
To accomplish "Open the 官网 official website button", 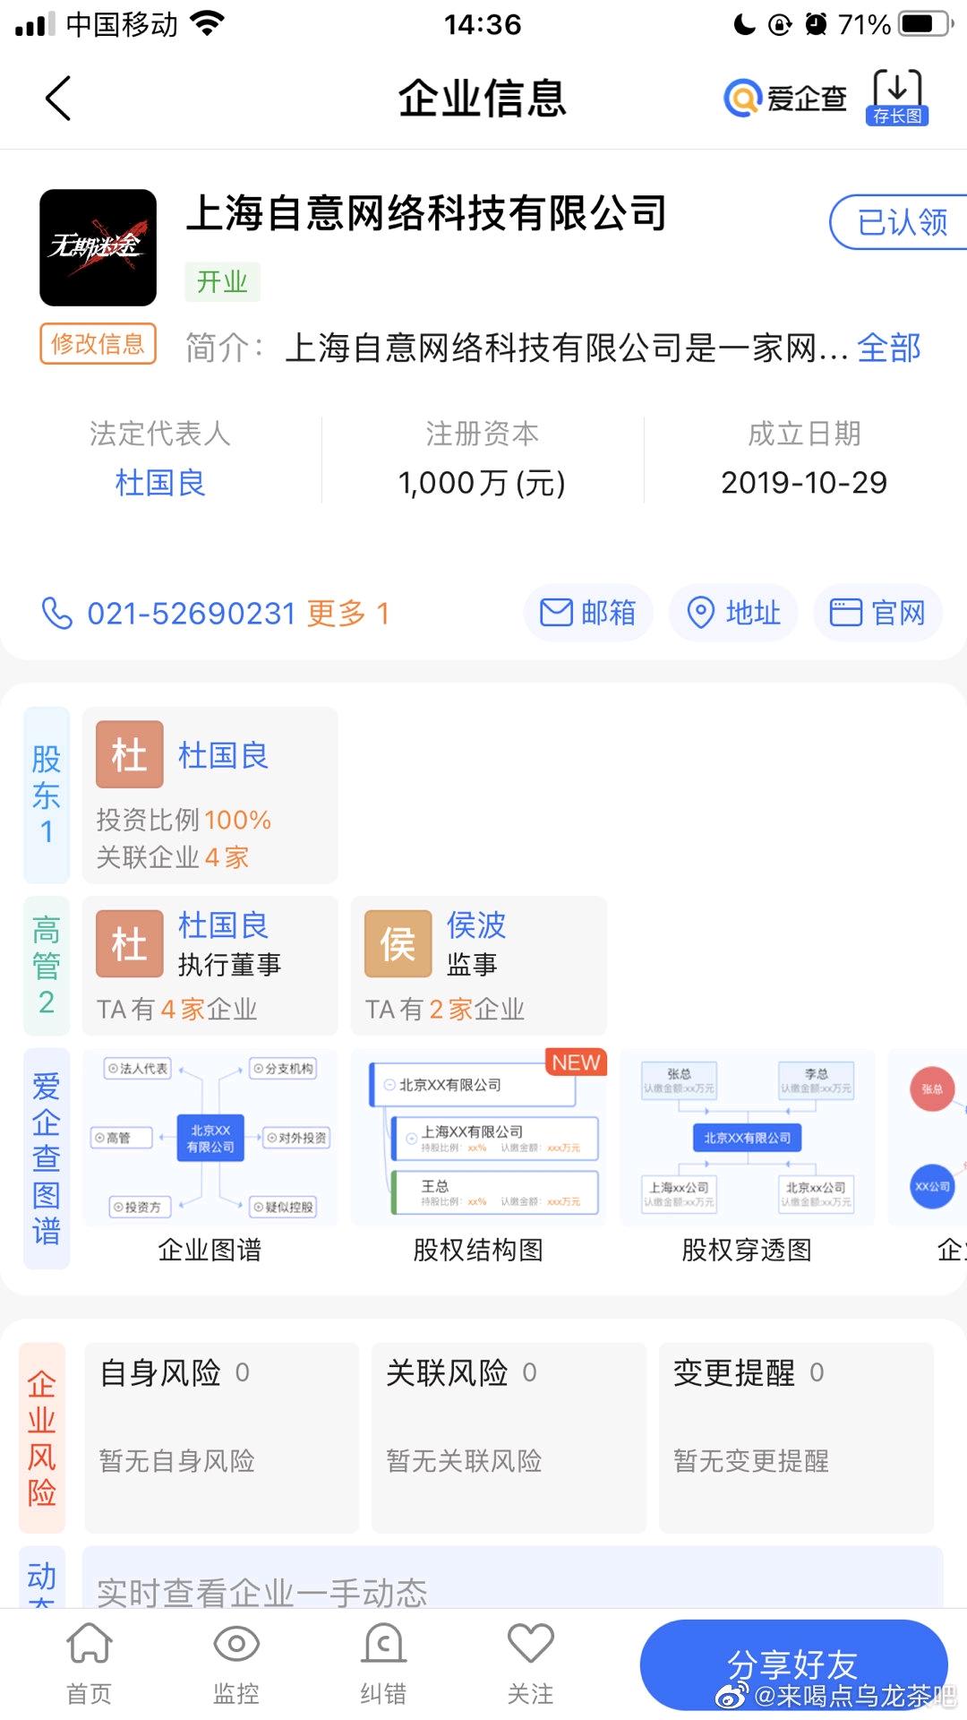I will (877, 613).
